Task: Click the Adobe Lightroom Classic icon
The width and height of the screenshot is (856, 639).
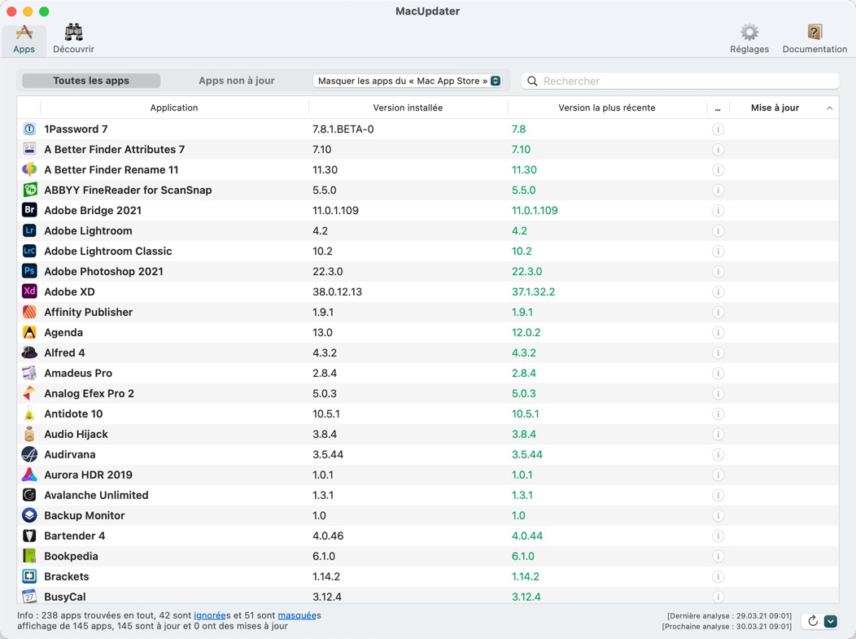Action: tap(29, 251)
